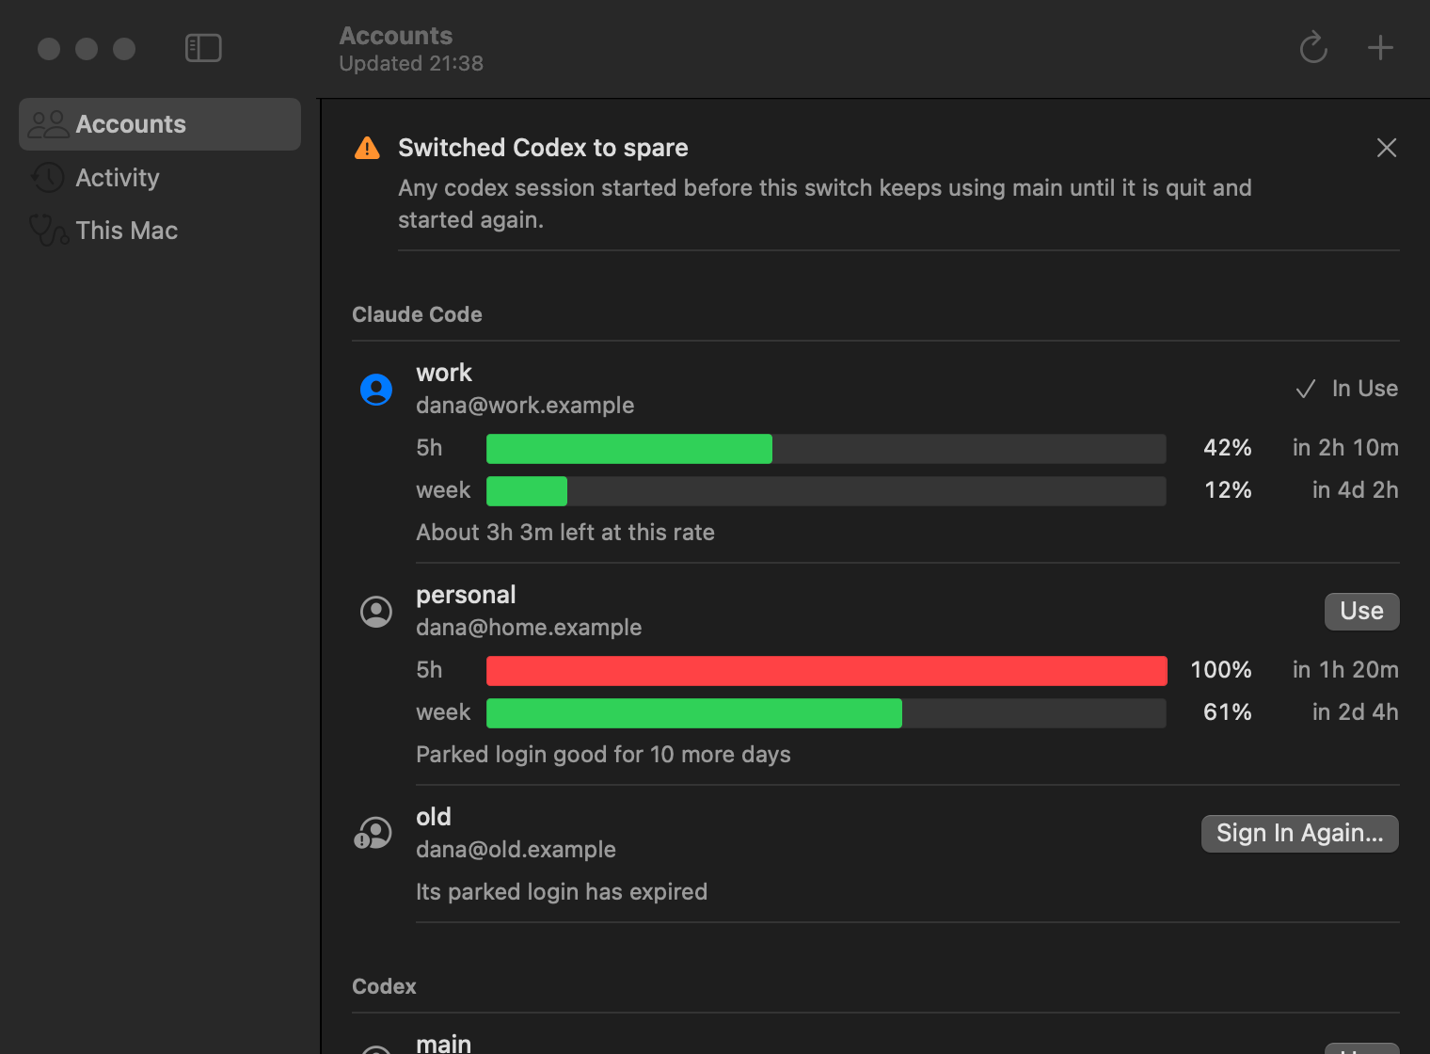Image resolution: width=1430 pixels, height=1054 pixels.
Task: Click the 100% usage value
Action: point(1221,670)
